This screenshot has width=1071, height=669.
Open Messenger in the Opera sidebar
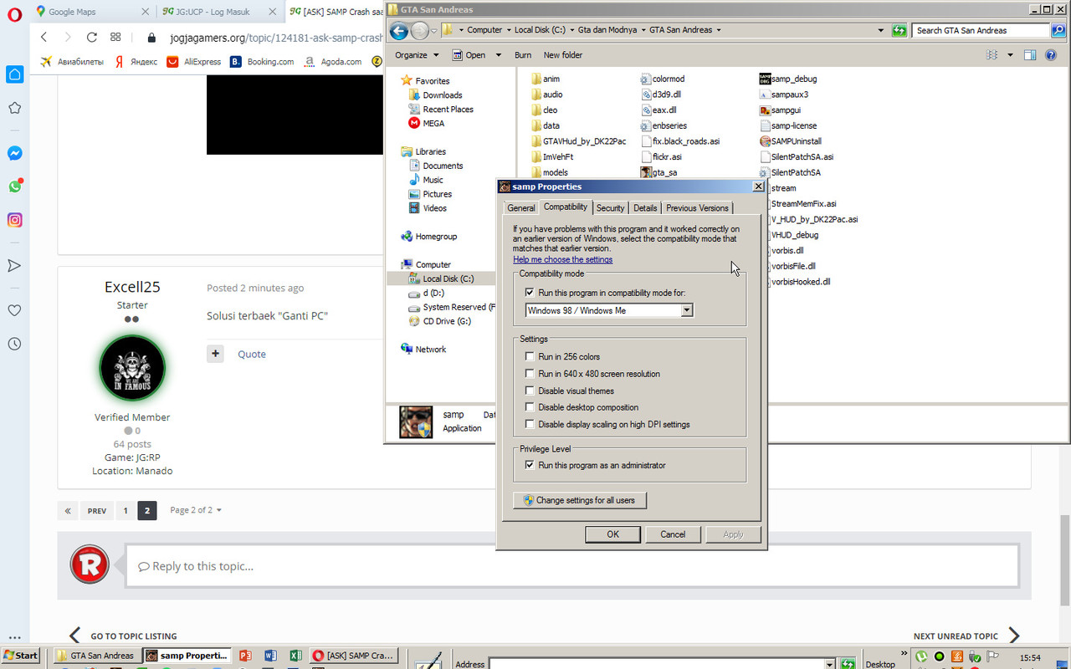point(14,154)
